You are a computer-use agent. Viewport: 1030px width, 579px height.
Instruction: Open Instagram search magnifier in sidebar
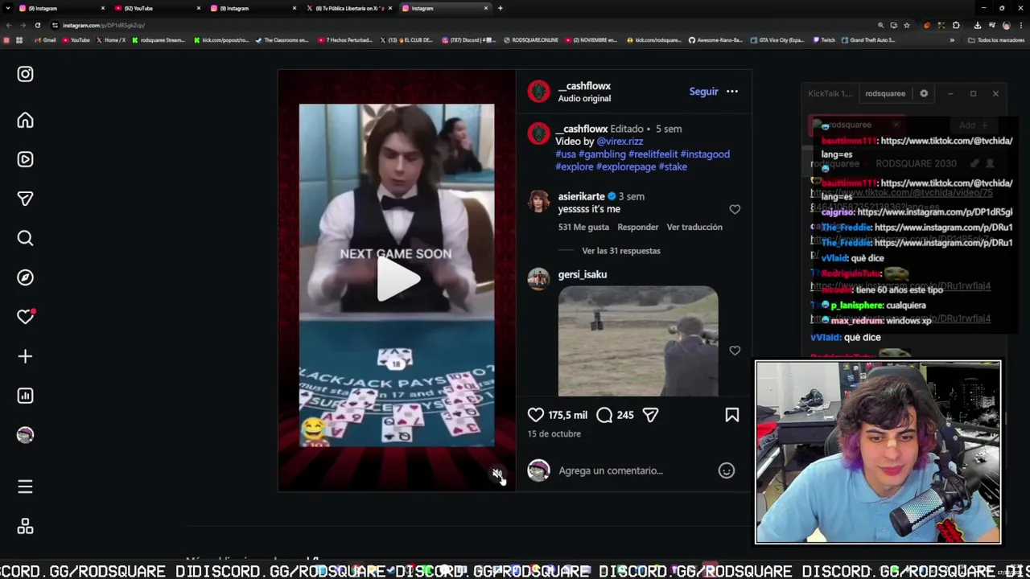click(x=25, y=238)
